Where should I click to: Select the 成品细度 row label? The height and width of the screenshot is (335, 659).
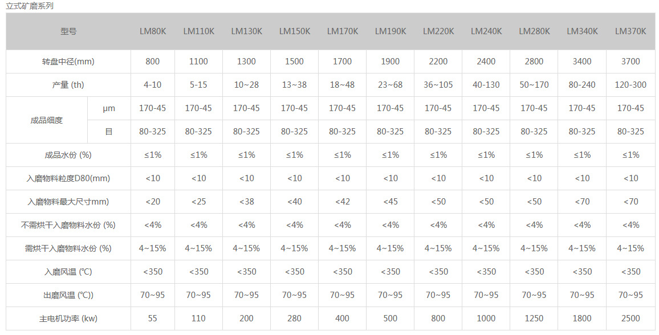click(x=47, y=120)
